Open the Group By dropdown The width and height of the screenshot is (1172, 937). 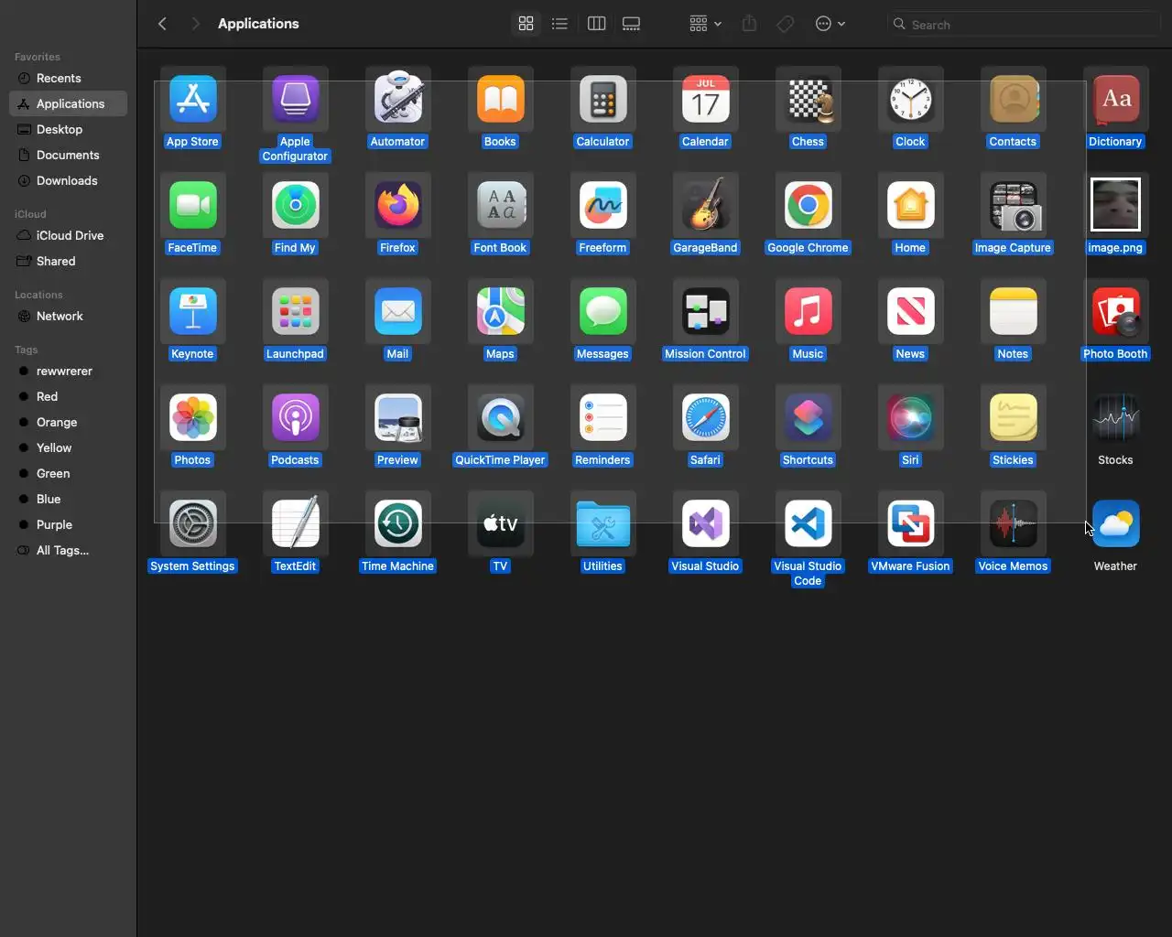705,24
